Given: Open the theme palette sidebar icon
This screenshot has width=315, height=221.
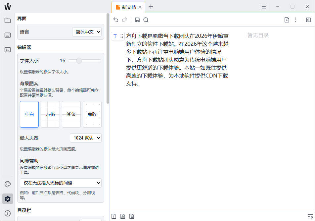Looking at the screenshot, I should pos(8,184).
